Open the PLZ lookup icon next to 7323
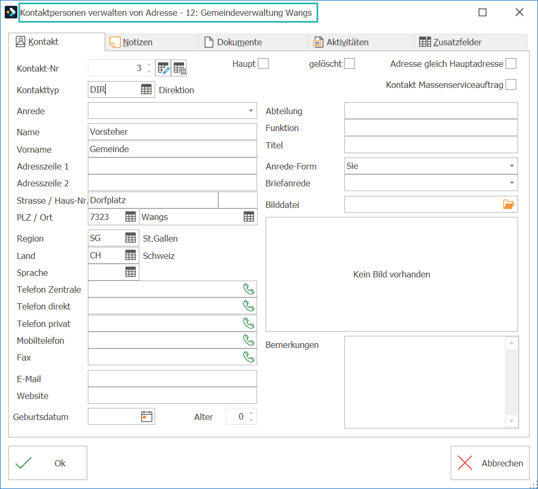The image size is (538, 489). 130,217
